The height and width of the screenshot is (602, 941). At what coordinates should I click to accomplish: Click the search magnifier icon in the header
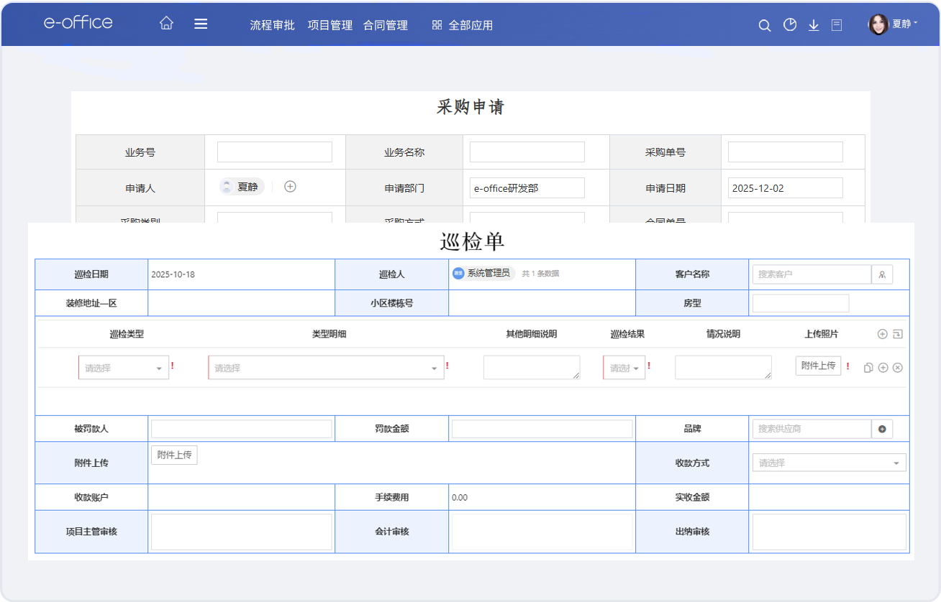click(x=765, y=25)
